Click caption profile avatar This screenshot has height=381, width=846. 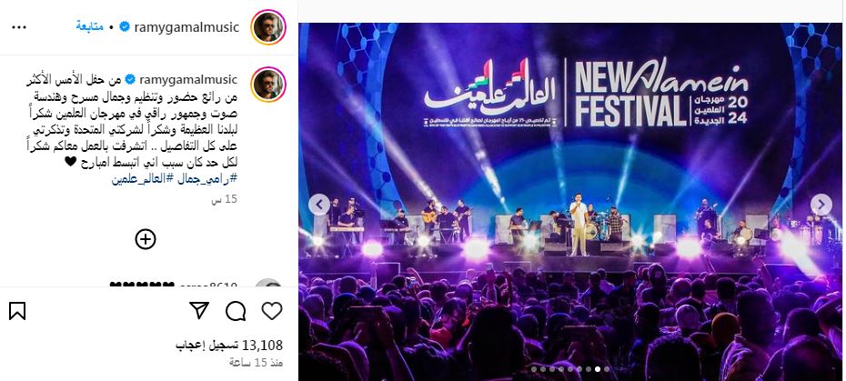pos(268,85)
